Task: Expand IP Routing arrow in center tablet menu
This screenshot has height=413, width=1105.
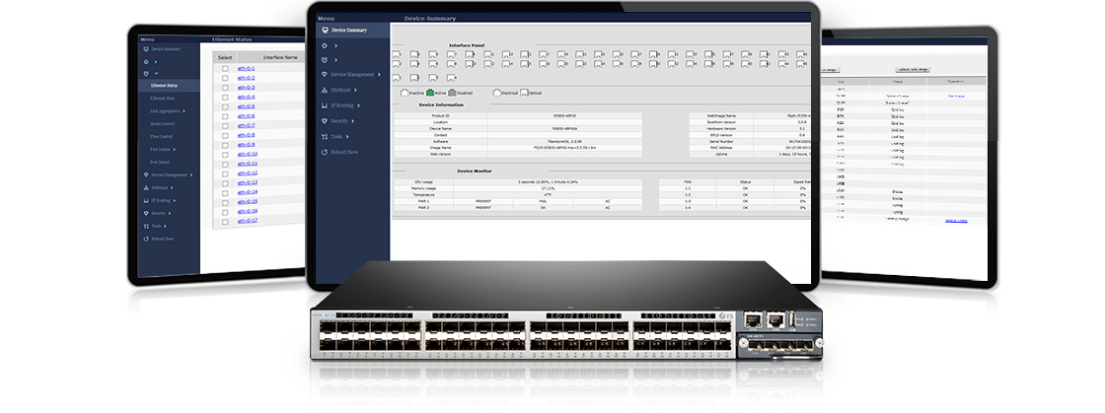Action: [x=359, y=105]
